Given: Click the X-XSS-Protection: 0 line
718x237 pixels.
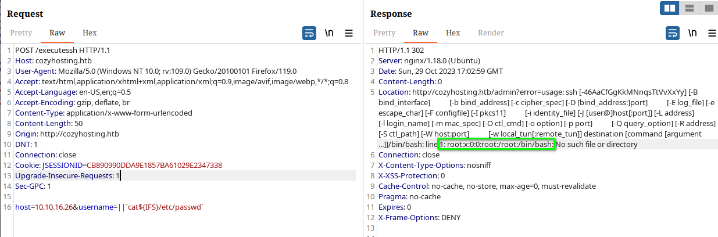Looking at the screenshot, I should click(x=412, y=176).
